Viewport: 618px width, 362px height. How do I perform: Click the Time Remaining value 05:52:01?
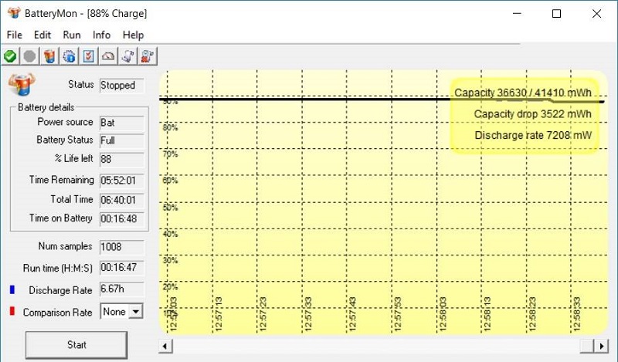coord(122,181)
